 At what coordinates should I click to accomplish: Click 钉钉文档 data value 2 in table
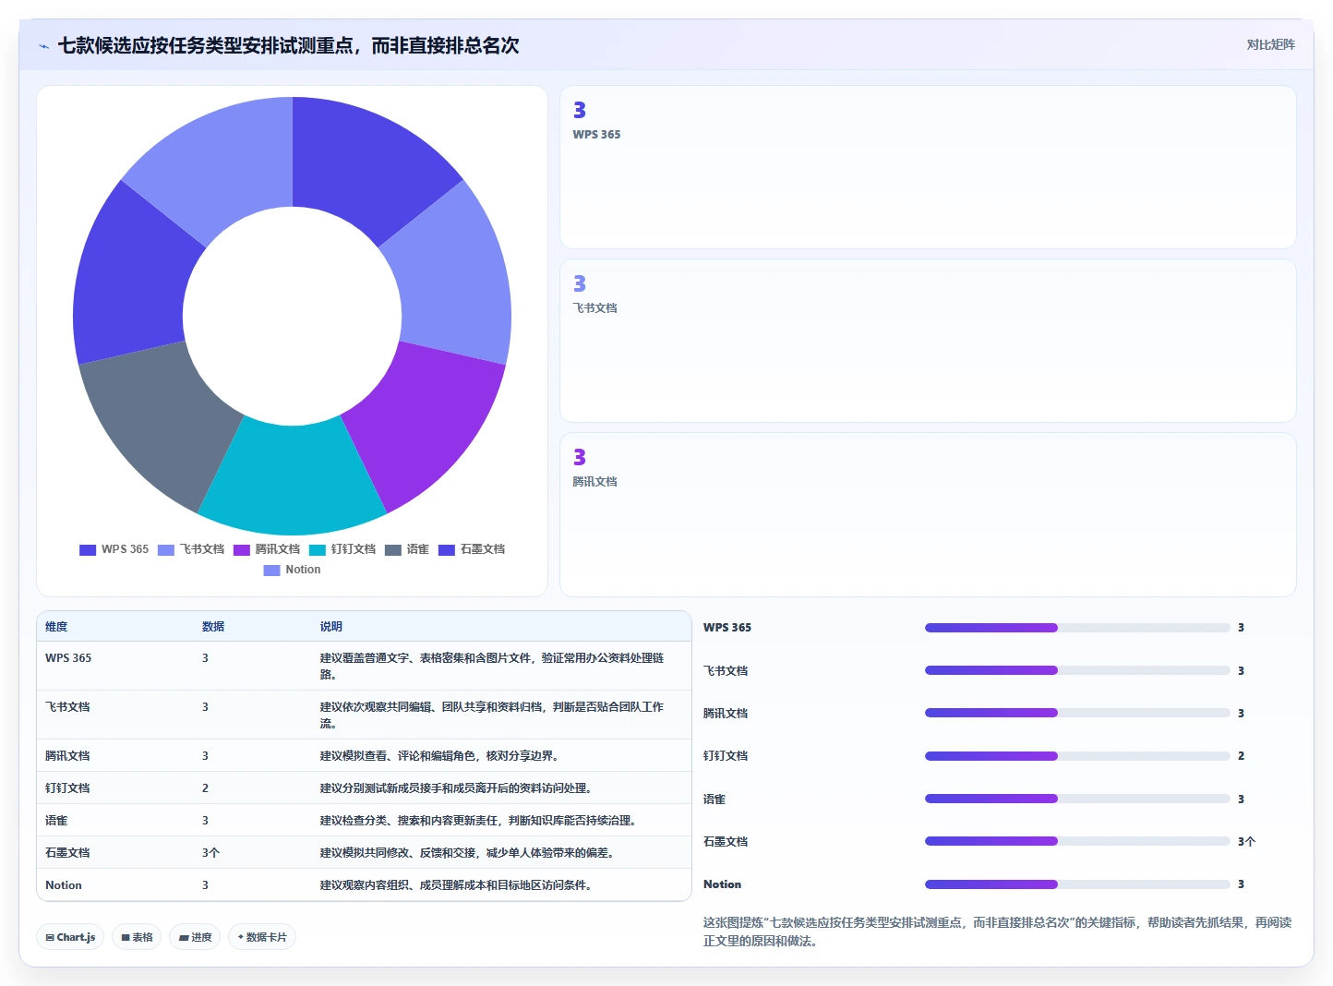205,788
